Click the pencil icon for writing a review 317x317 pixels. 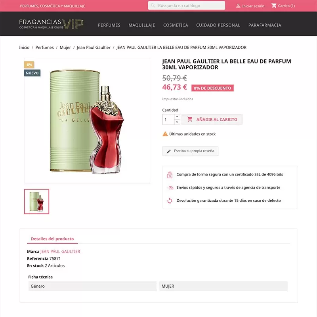point(169,151)
